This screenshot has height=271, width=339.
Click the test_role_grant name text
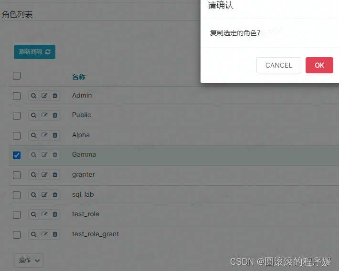click(95, 234)
